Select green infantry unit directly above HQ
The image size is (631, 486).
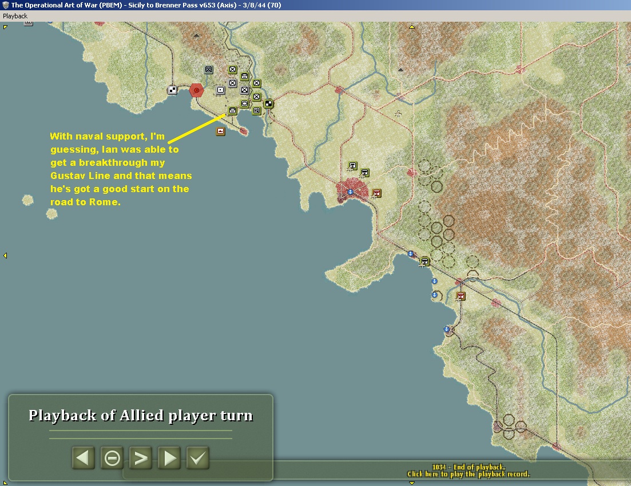(x=256, y=97)
